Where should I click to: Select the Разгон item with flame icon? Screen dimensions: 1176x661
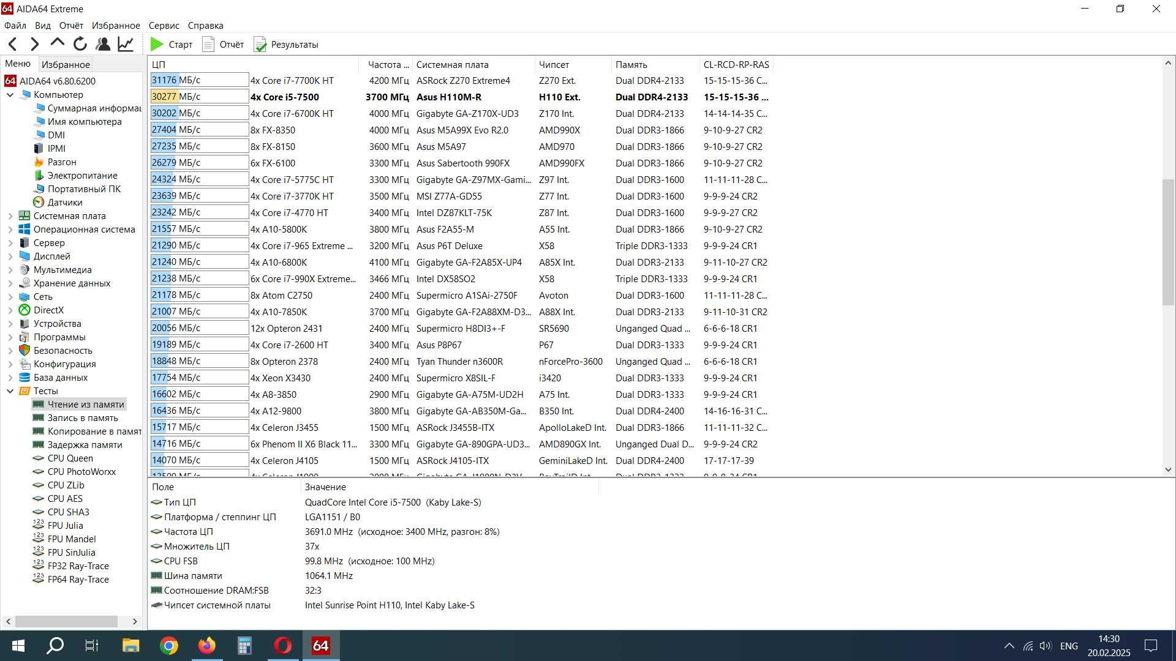click(55, 162)
